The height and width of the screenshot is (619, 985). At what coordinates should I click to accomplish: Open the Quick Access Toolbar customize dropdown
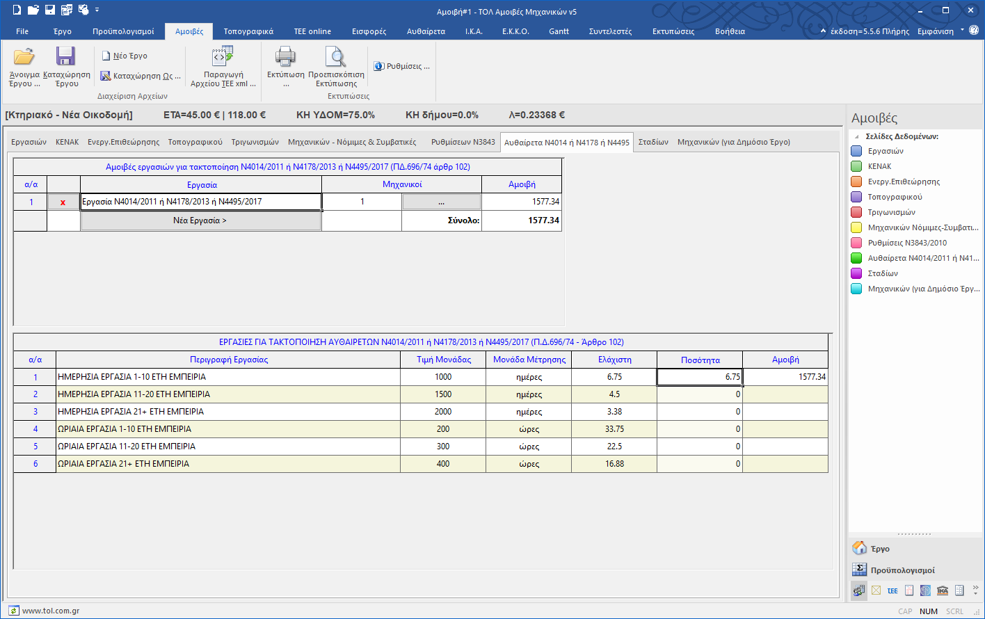97,10
